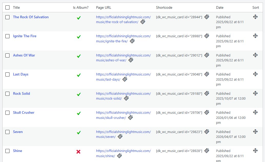
Task: Copy the page URL for Rock Solid
Action: coord(126,98)
